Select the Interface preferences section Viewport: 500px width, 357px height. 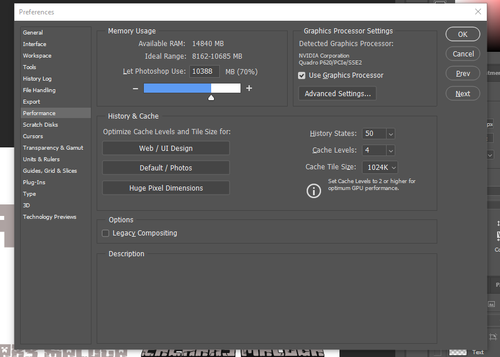pos(35,44)
